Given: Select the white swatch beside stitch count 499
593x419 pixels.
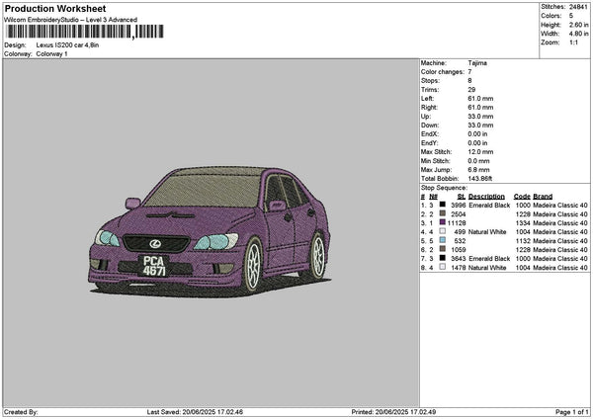Looking at the screenshot, I should (x=442, y=231).
